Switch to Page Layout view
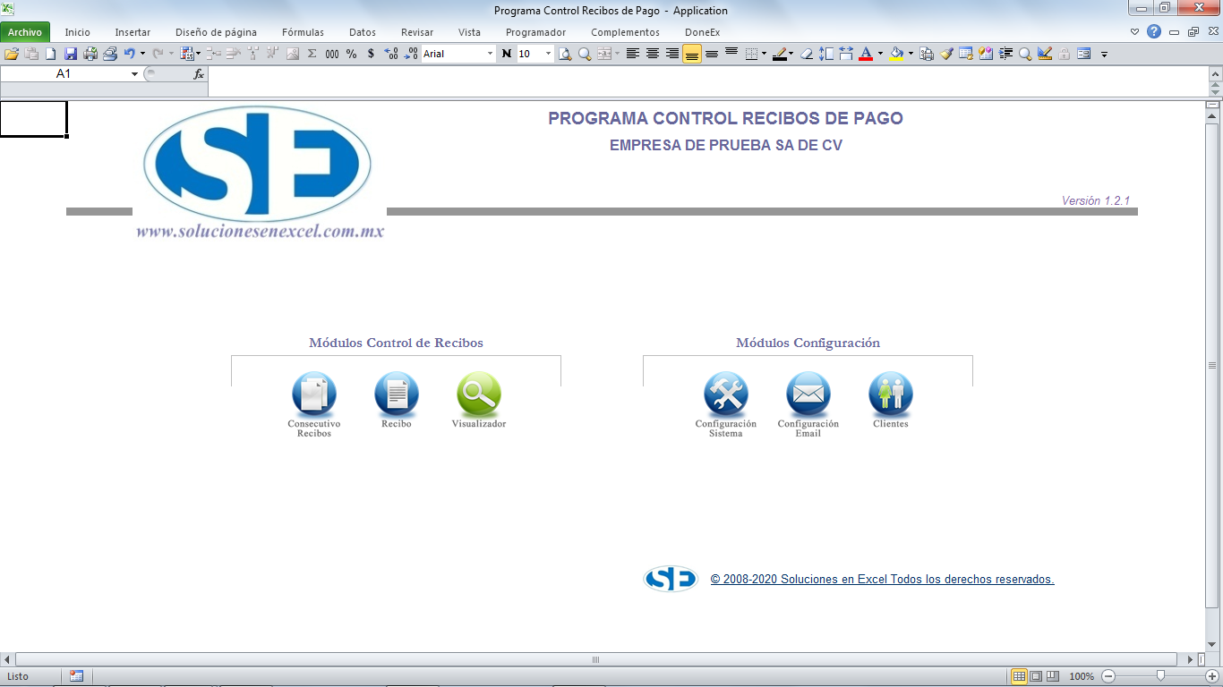The height and width of the screenshot is (687, 1223). [x=1036, y=676]
